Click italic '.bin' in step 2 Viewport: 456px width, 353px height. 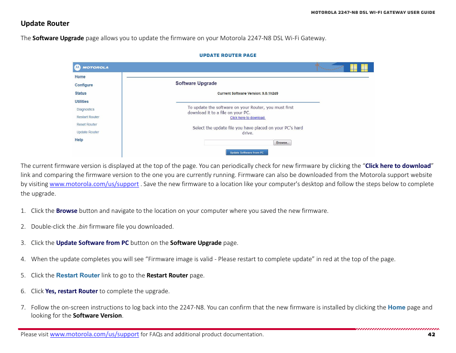pyautogui.click(x=83, y=226)
